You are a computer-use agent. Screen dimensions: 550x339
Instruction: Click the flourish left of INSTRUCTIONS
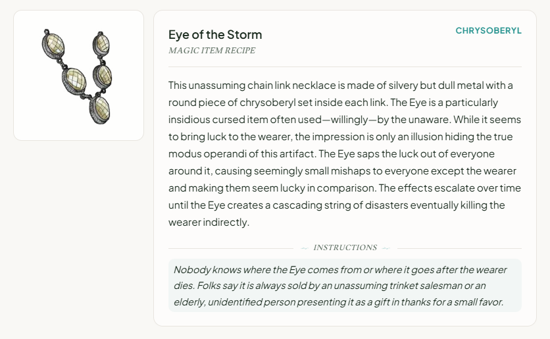(x=304, y=248)
